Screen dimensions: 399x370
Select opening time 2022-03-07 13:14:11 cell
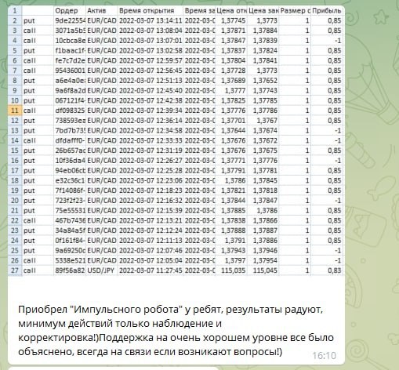point(151,20)
